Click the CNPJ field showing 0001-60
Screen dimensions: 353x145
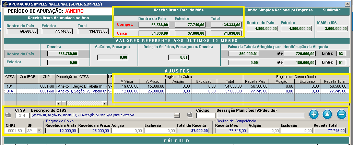tap(15, 131)
